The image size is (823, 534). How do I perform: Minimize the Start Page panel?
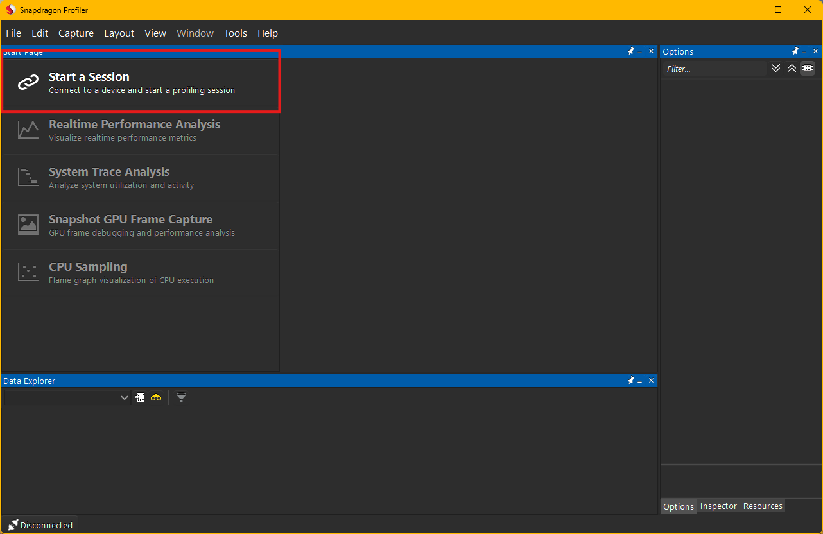(640, 51)
